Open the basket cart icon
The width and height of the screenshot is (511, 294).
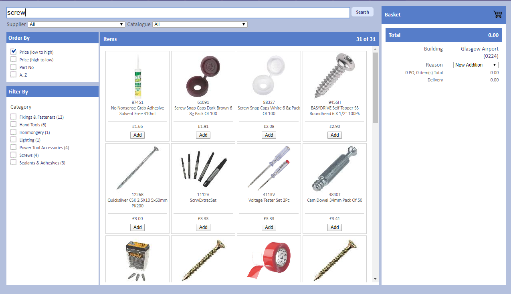click(x=497, y=14)
